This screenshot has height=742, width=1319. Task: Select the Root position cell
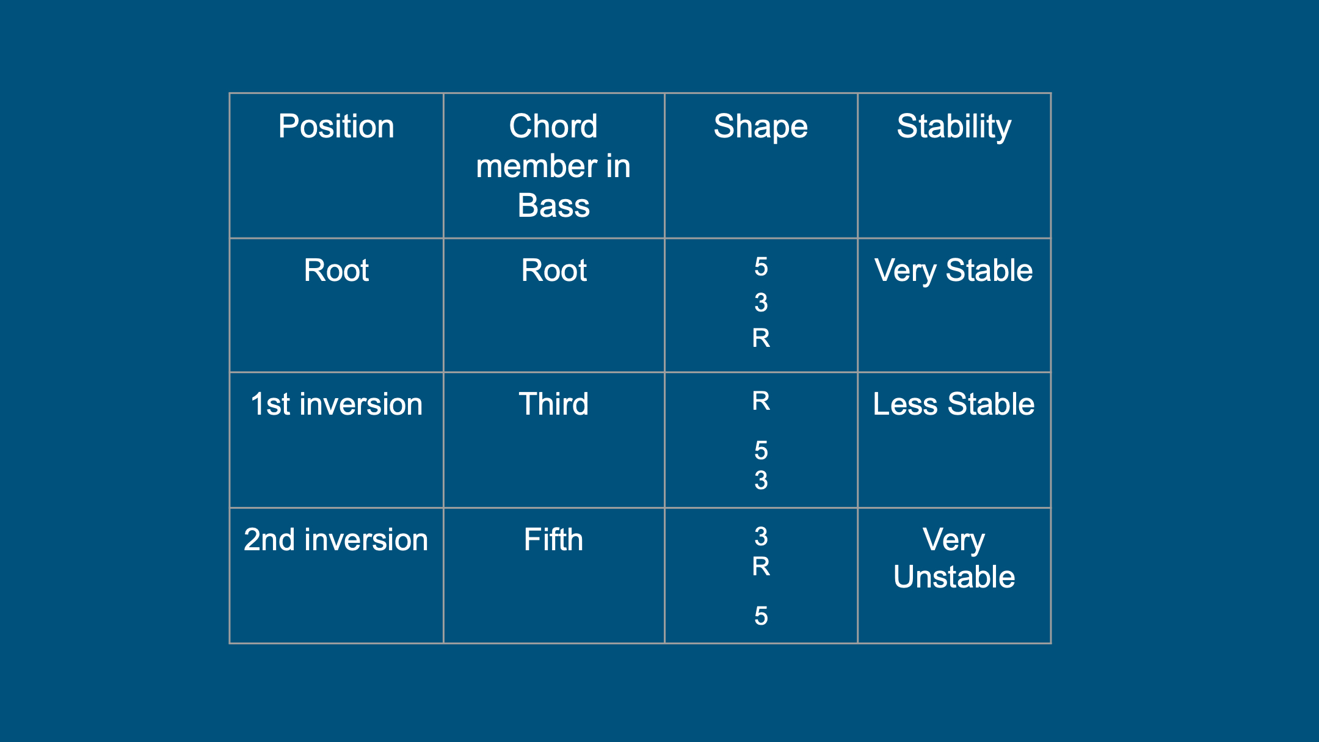(336, 270)
